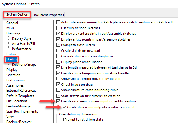
Task: Enable Auto-rotate view normal to sketch plane
Action: click(58, 22)
